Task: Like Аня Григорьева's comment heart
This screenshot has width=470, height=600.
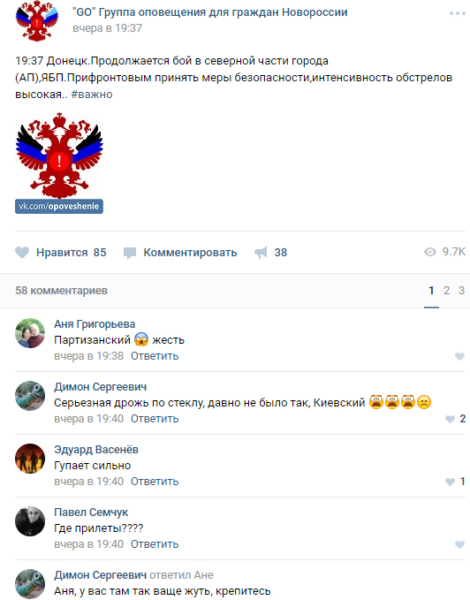Action: click(x=459, y=356)
